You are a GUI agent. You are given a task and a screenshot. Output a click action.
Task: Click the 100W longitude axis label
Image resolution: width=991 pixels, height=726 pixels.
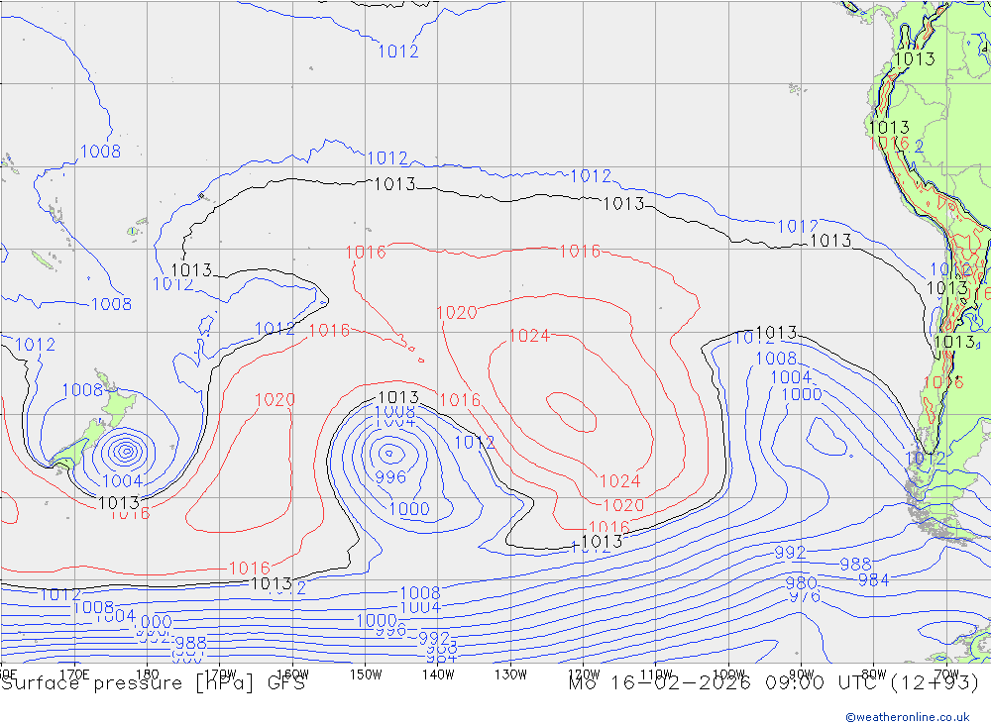click(x=728, y=674)
